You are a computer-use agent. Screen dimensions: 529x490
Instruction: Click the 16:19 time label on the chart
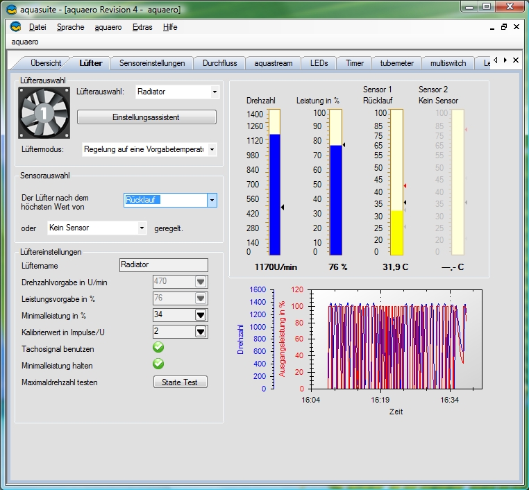380,400
